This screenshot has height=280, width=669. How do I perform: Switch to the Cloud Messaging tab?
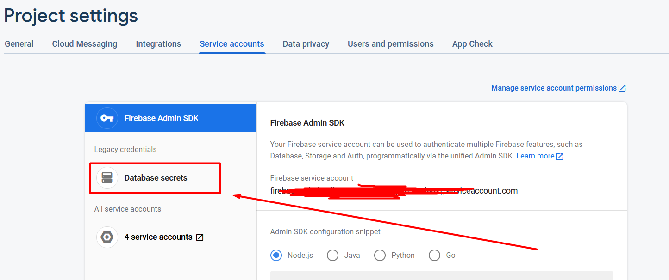point(85,44)
